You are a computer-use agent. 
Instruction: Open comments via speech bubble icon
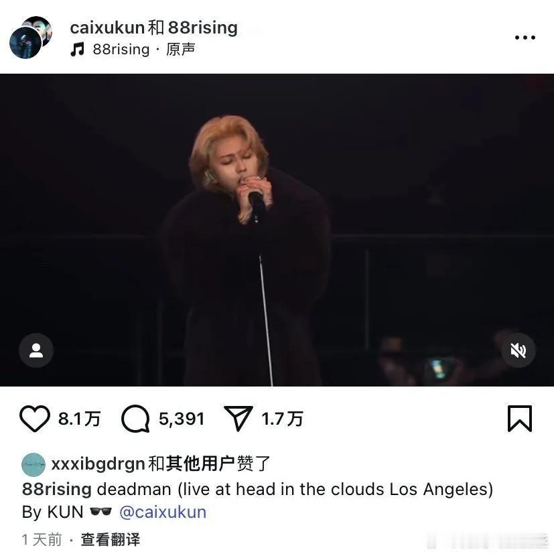[x=135, y=419]
